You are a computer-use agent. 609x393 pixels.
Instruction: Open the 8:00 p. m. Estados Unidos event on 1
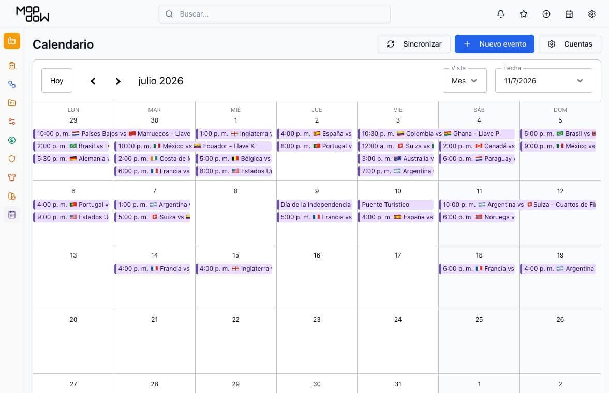coord(234,171)
